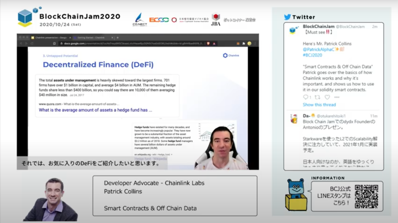This screenshot has height=223, width=398.
Task: Click the 2020/10/24 (Sat) date text
Action: (60, 25)
